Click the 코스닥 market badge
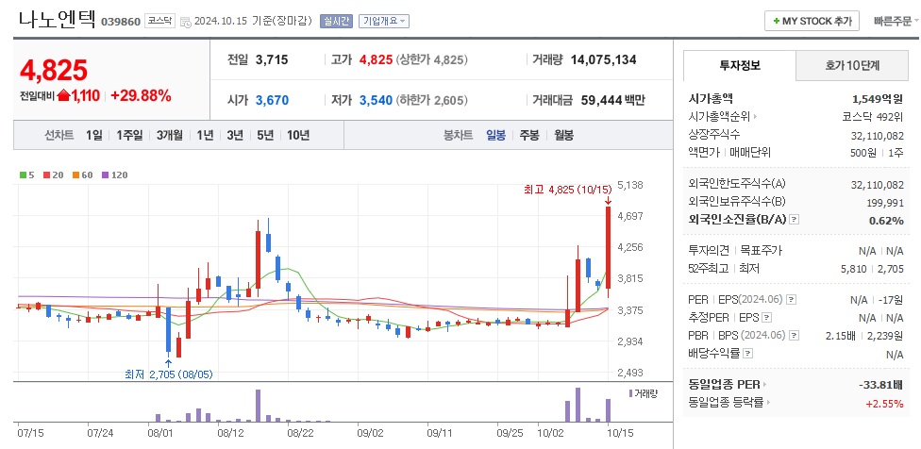921x449 pixels. (159, 21)
